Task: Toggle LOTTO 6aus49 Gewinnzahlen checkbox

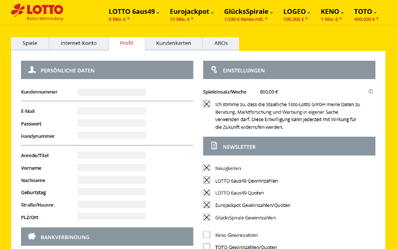Action: point(207,180)
